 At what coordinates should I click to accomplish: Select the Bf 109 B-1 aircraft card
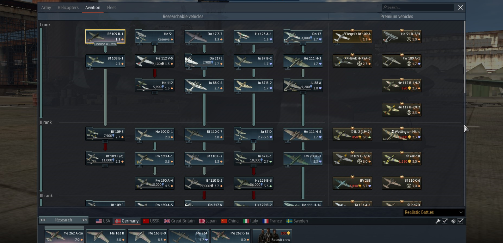[x=105, y=36]
